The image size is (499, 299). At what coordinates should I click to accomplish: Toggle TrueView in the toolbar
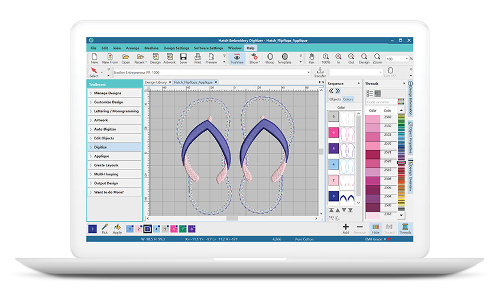pos(235,58)
